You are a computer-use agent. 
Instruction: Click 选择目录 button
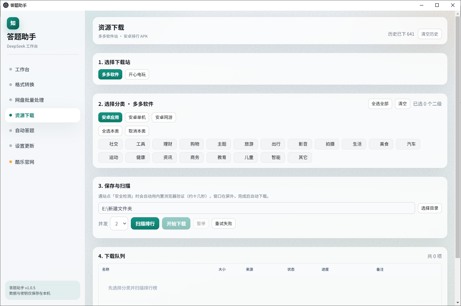pyautogui.click(x=430, y=208)
